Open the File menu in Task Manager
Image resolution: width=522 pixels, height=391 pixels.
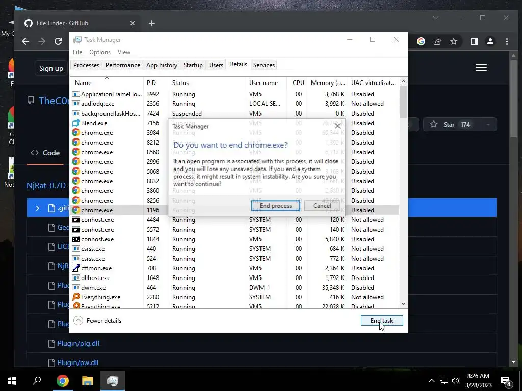(x=77, y=52)
